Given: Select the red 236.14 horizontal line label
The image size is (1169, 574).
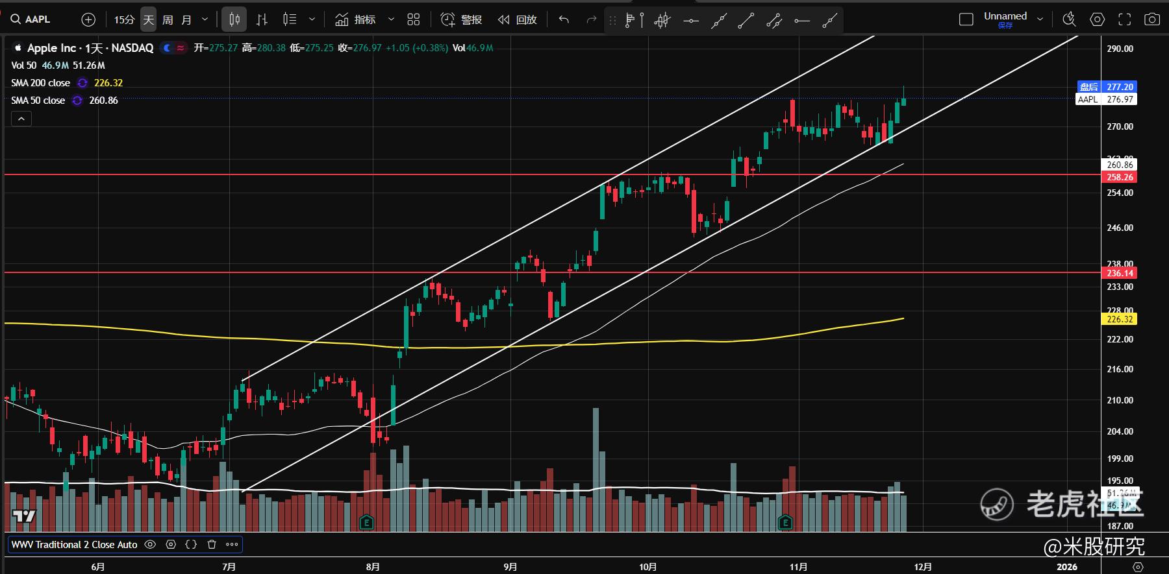Looking at the screenshot, I should point(1120,273).
